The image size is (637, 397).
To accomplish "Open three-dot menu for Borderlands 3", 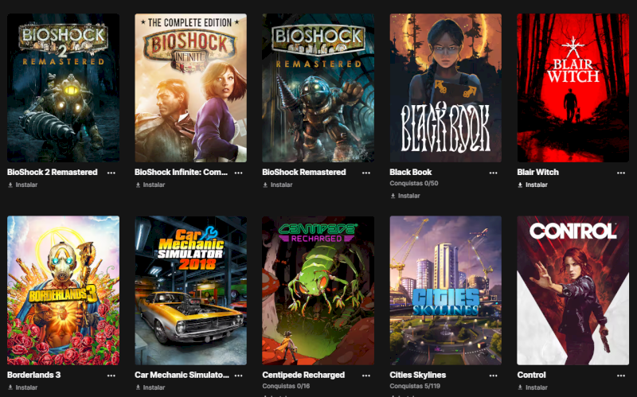I will click(111, 376).
